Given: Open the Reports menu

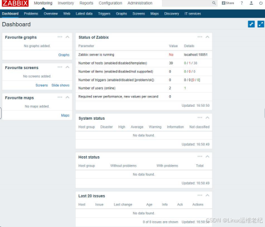Looking at the screenshot, I should [86, 3].
